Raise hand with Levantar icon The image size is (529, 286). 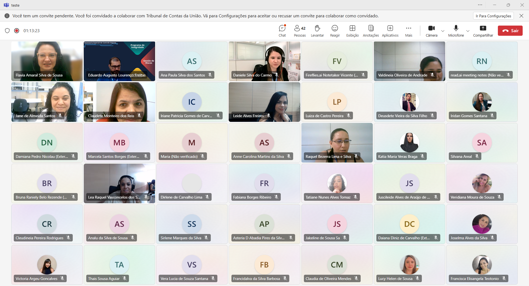point(317,31)
